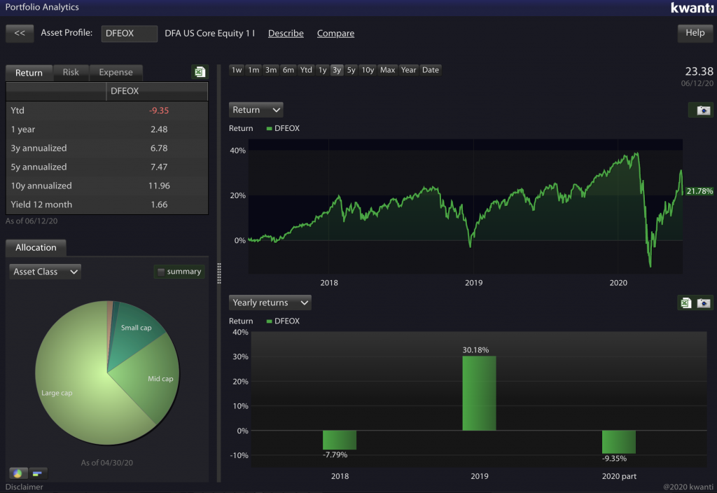Select the 3y annualized row label
The height and width of the screenshot is (493, 717).
(x=39, y=148)
